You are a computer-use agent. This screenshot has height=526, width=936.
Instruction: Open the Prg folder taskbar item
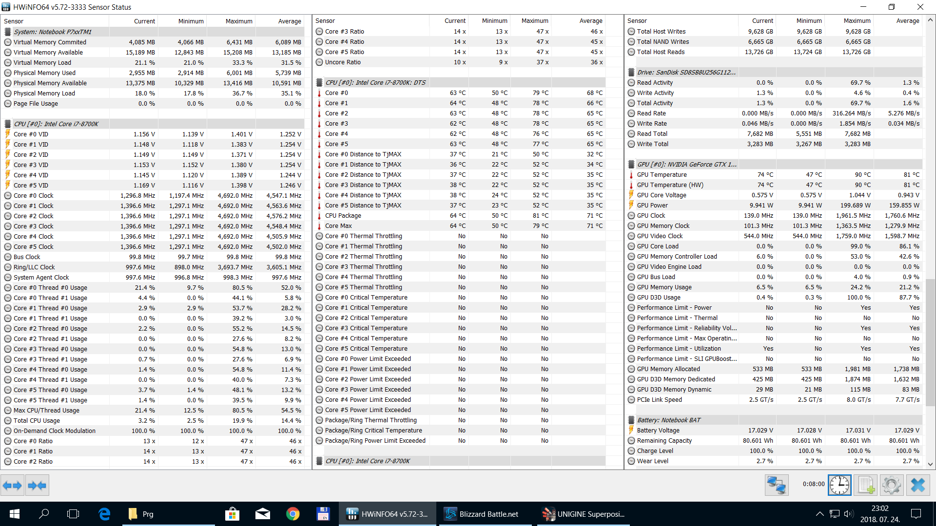coord(168,514)
